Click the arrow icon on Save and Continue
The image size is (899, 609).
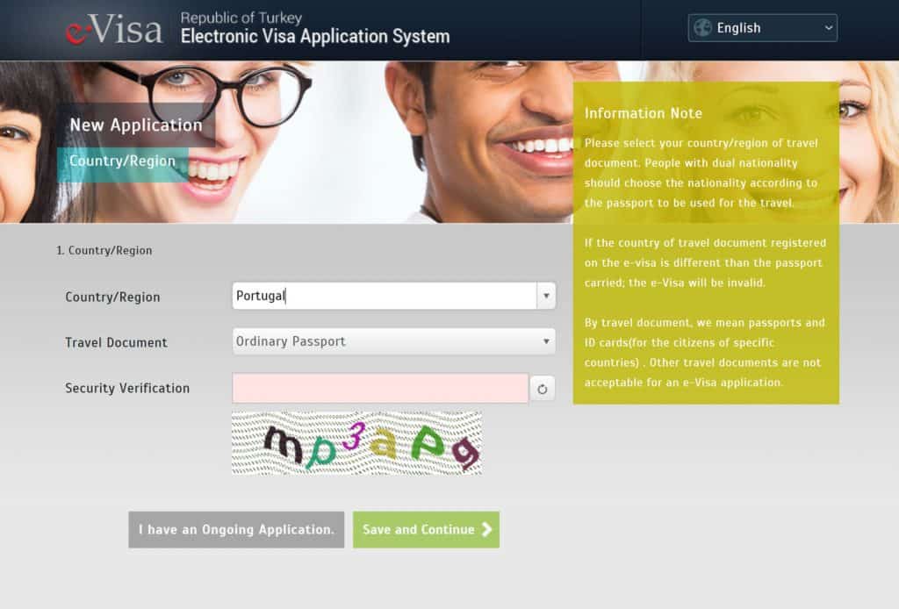pos(487,530)
